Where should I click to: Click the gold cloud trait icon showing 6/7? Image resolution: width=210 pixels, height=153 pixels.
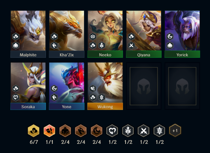34,131
